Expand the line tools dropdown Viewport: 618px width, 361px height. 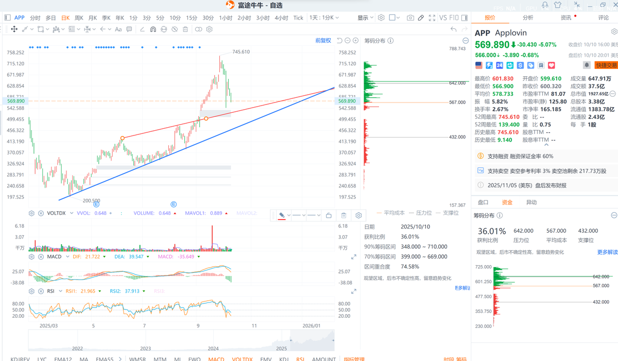(32, 29)
